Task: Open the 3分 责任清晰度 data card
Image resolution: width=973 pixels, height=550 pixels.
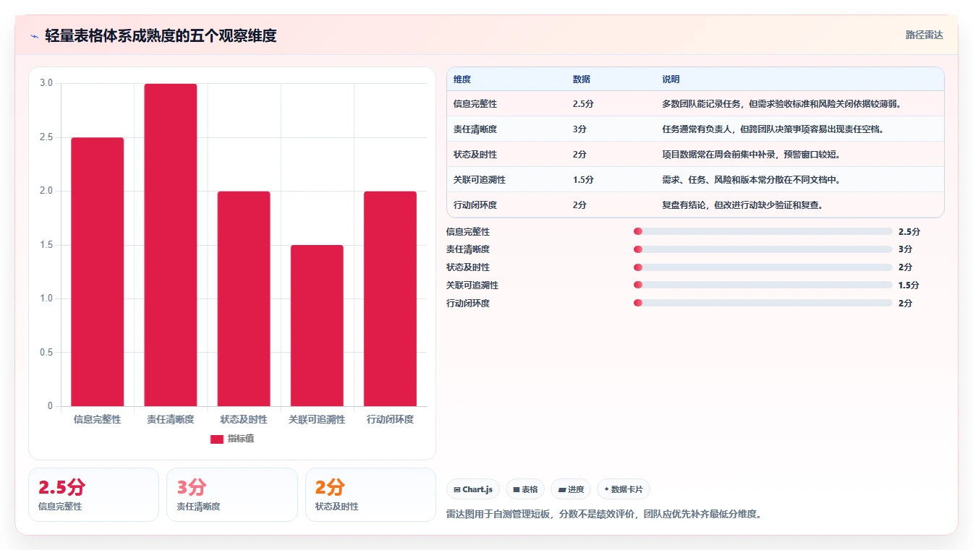Action: [232, 494]
